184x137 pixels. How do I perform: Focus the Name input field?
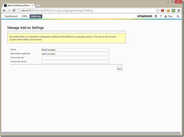tap(75, 50)
